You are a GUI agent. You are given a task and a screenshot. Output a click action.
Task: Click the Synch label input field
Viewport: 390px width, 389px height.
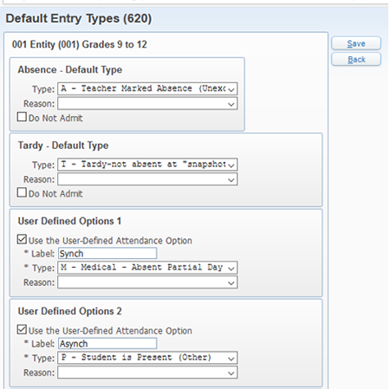[x=107, y=253]
